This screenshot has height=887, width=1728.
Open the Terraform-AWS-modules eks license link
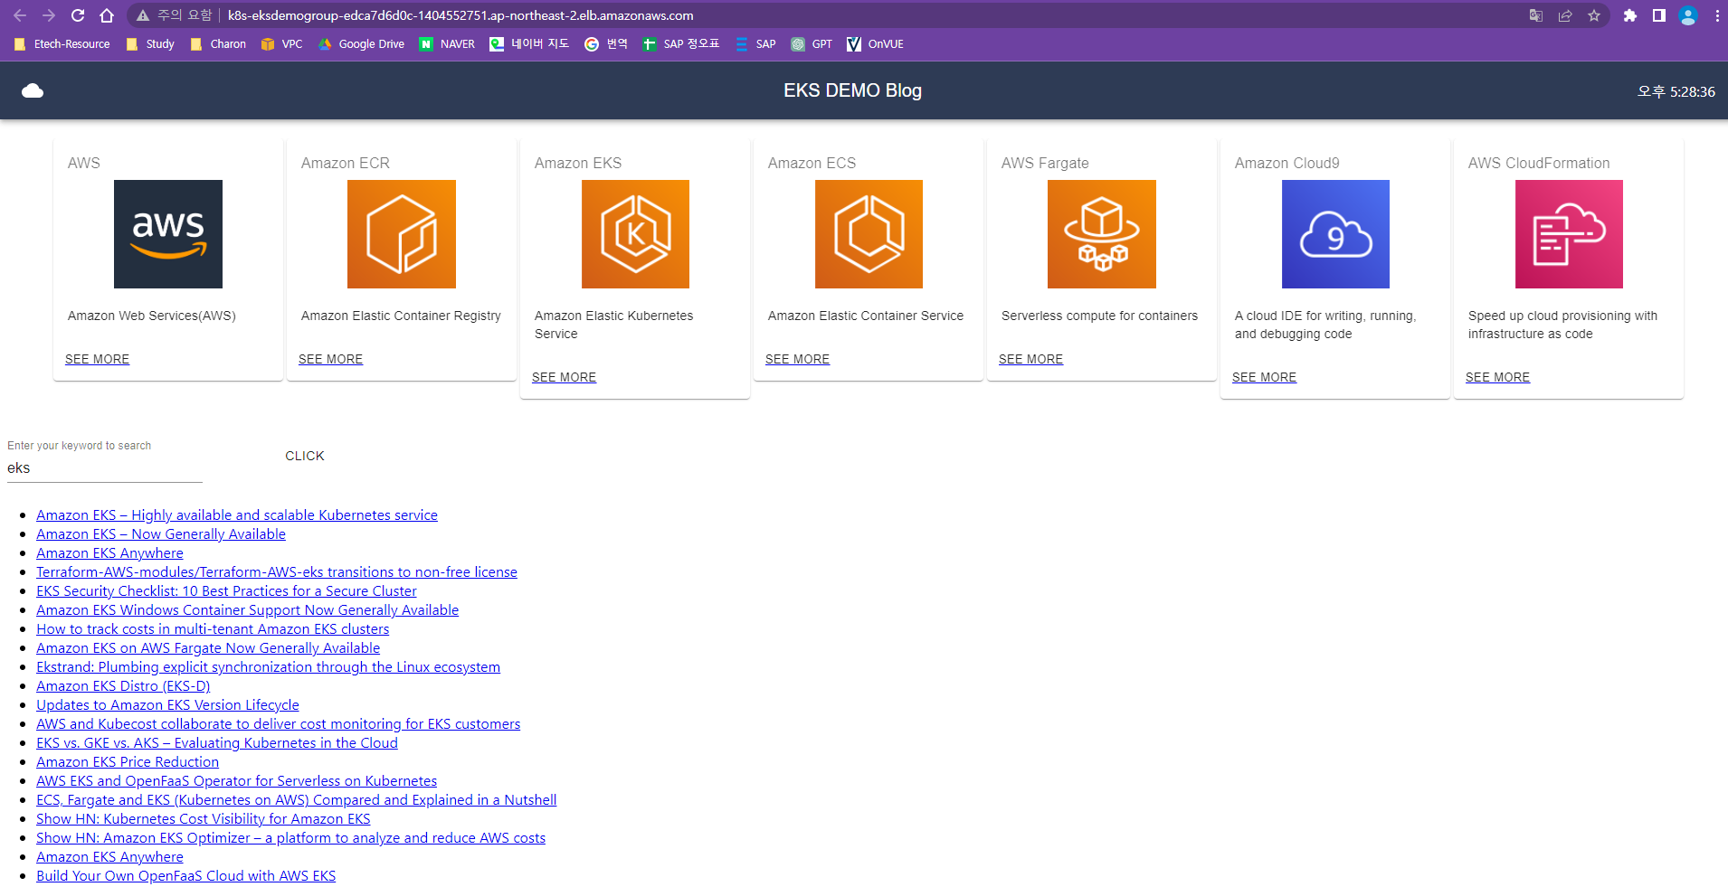[277, 571]
